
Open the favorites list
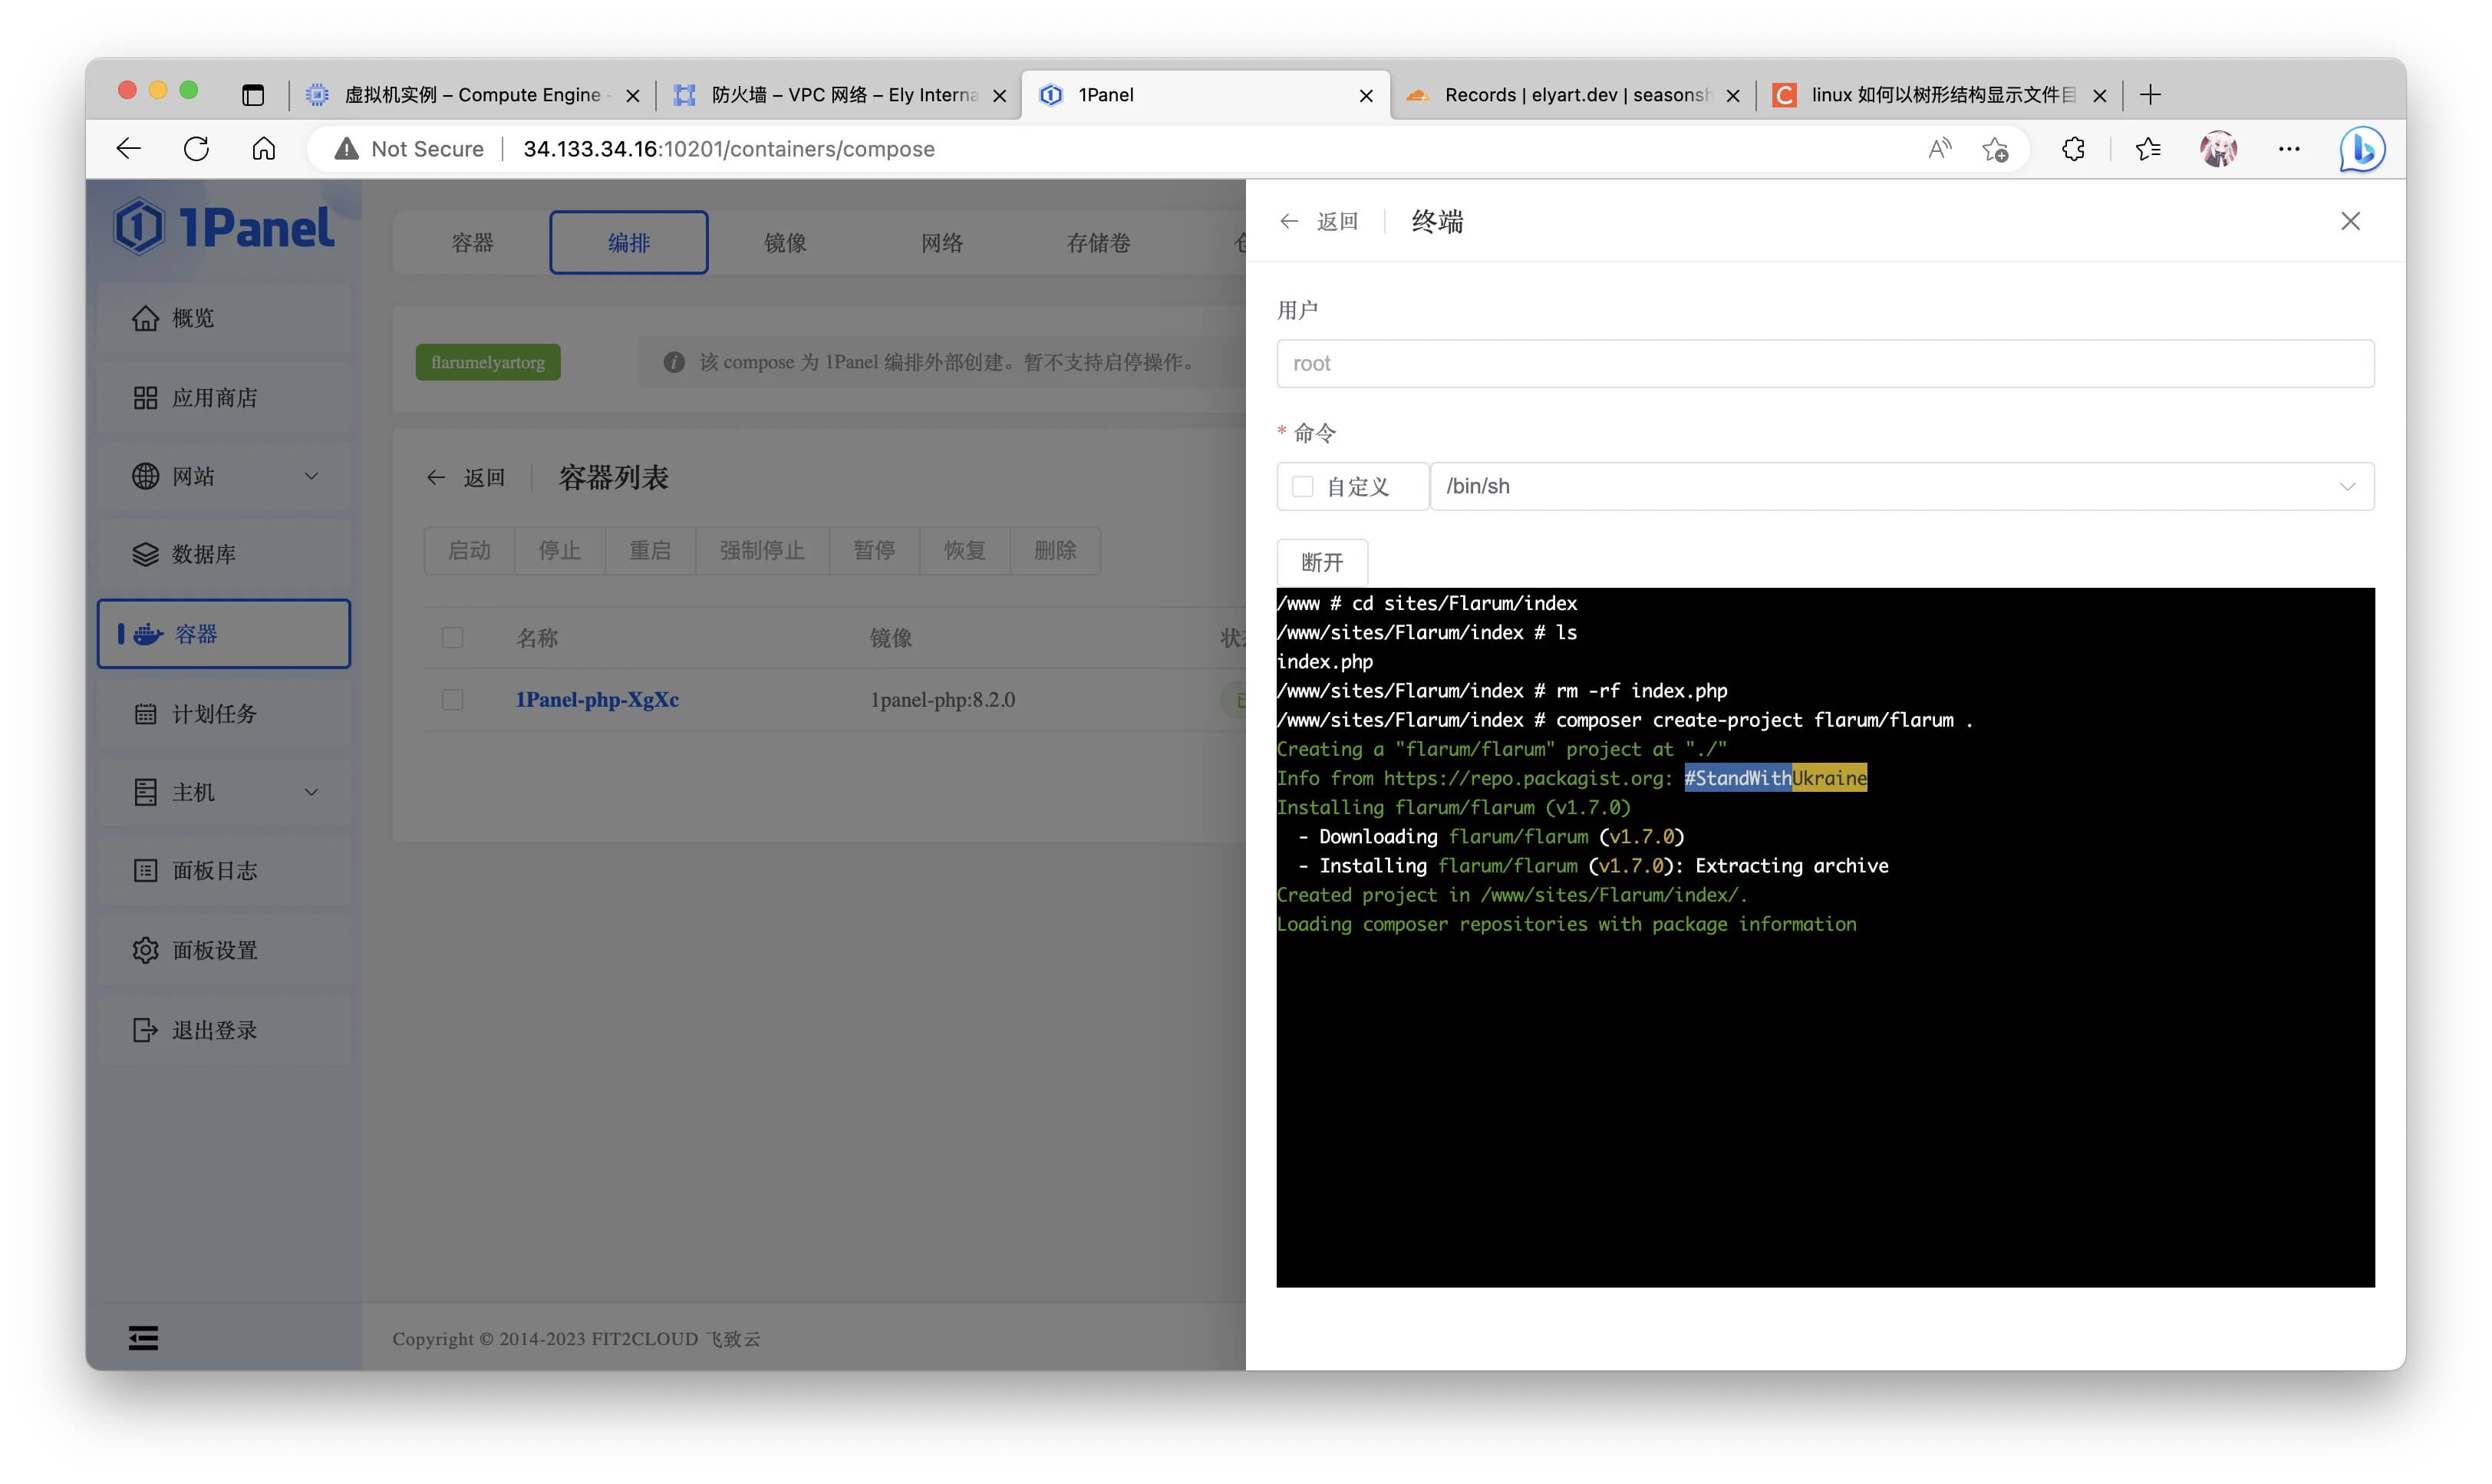pos(2148,149)
